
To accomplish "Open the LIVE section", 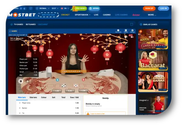I will [x=96, y=15].
